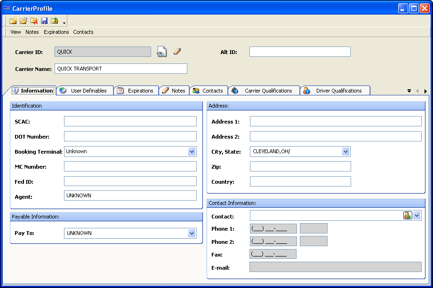Click the New carrier folder icon
Screen dimensions: 433x288
[x=13, y=21]
